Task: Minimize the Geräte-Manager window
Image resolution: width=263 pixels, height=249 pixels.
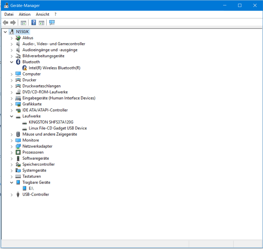Action: coord(225,5)
